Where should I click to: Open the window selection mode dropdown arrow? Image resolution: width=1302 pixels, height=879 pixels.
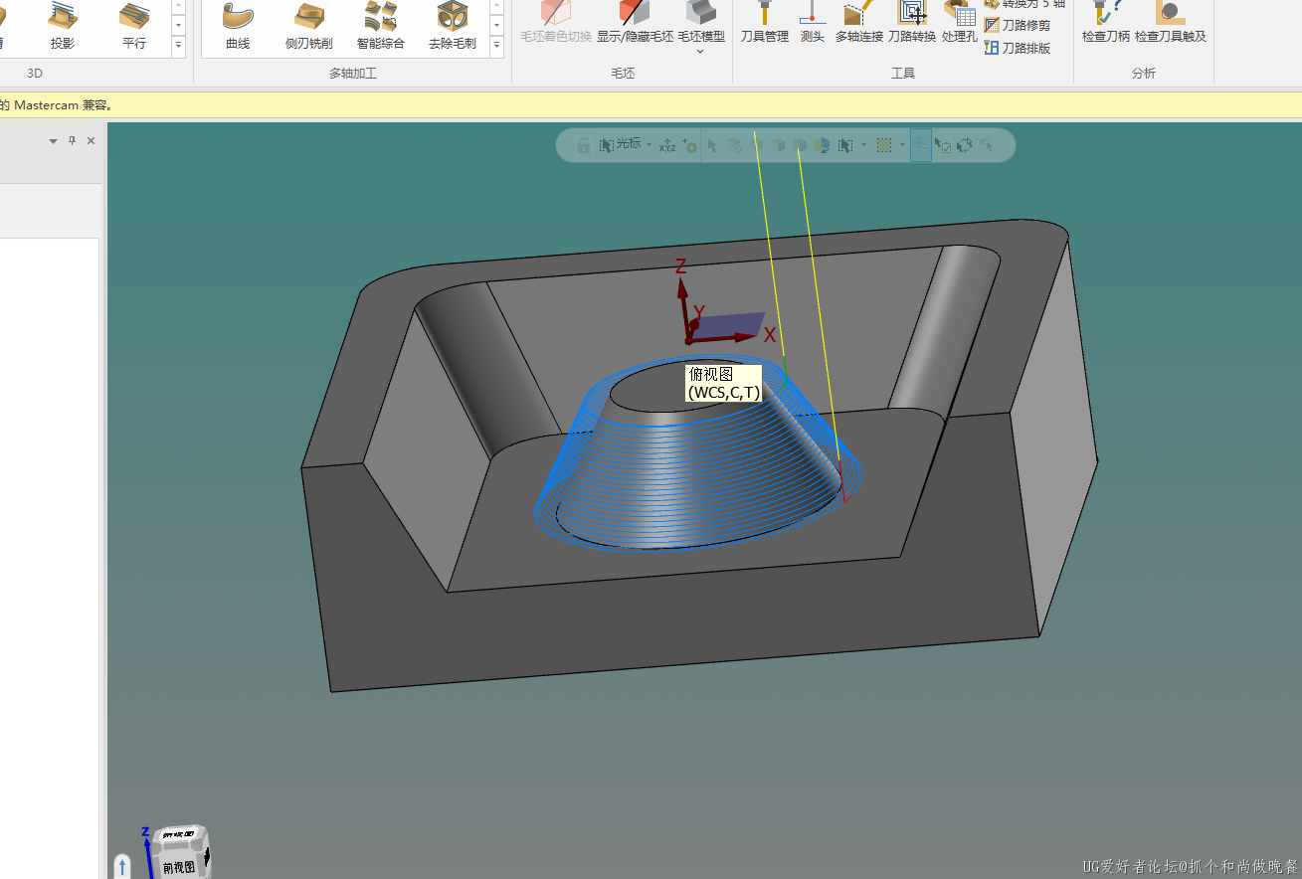[863, 145]
